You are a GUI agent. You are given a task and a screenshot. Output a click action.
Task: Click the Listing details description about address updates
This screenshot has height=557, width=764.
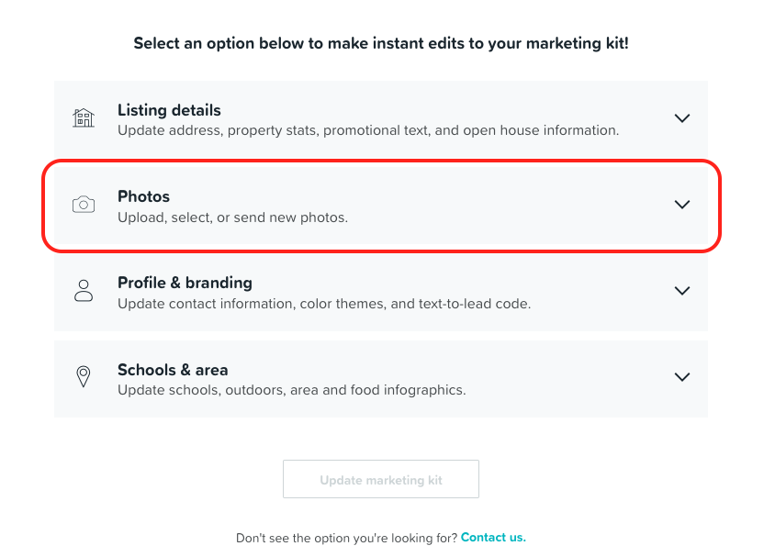click(x=368, y=130)
